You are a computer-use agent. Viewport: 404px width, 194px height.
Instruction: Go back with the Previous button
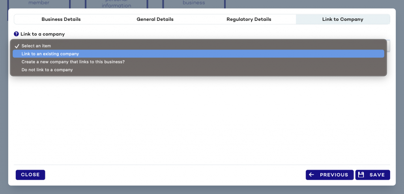coord(329,175)
